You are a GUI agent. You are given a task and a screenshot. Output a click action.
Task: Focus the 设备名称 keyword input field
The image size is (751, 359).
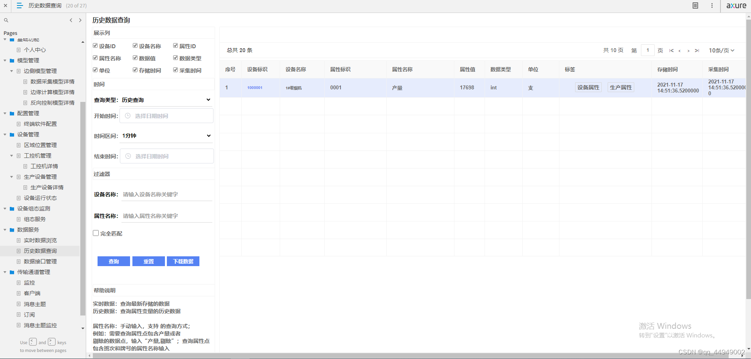point(167,194)
